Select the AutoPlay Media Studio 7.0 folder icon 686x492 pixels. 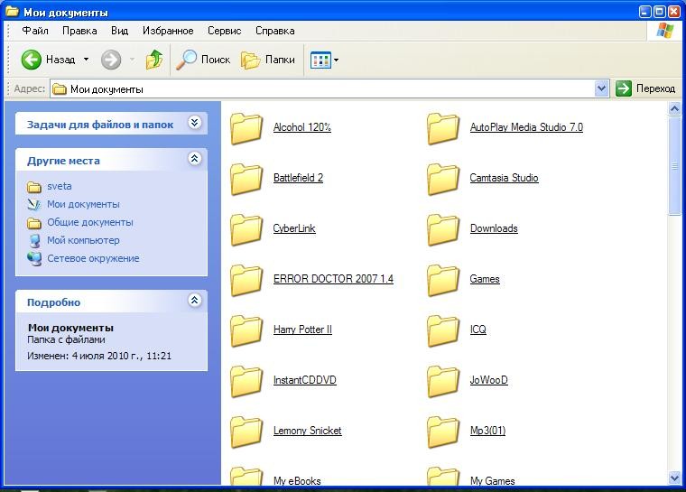pos(443,128)
